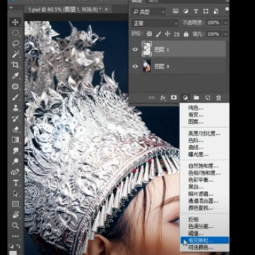Screen dimensions: 255x255
Task: Expand the 填充 fill slider arrow
Action: point(226,34)
